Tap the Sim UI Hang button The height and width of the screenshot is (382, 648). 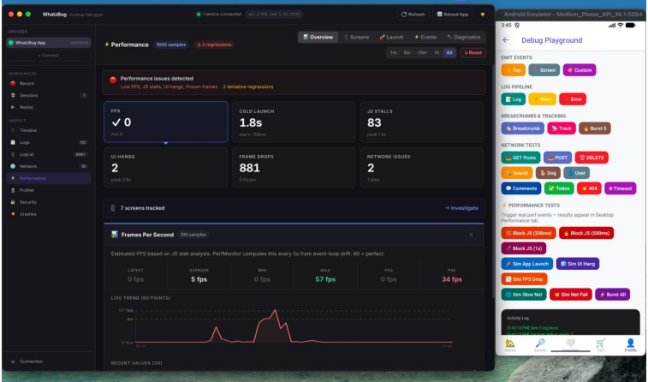(x=577, y=264)
